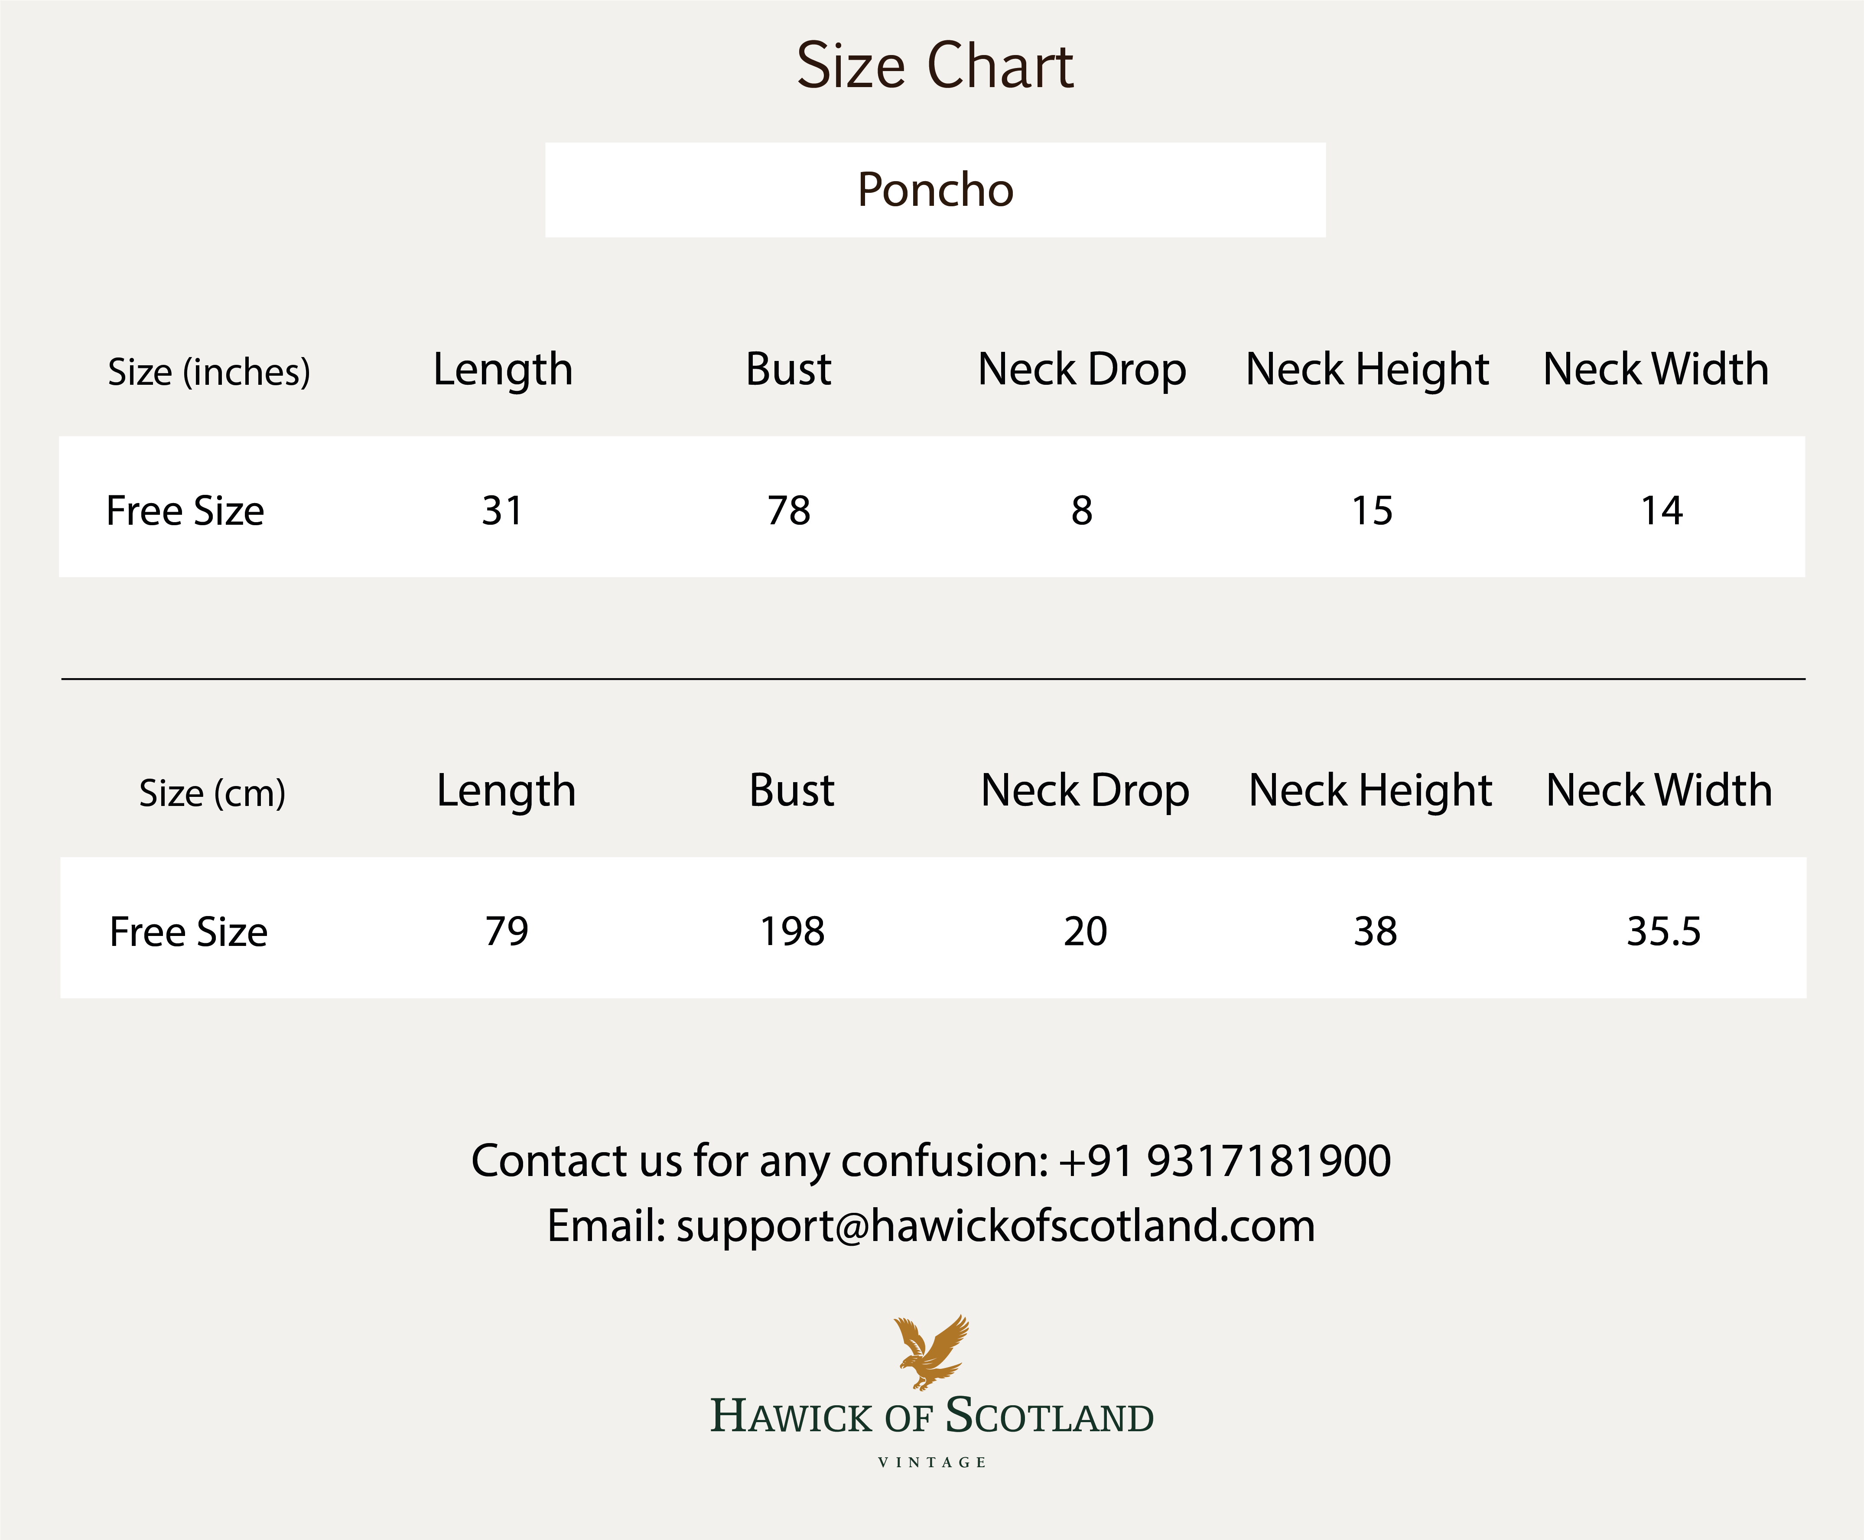Click the "Hawick of Scotland" brand name

[x=931, y=1417]
